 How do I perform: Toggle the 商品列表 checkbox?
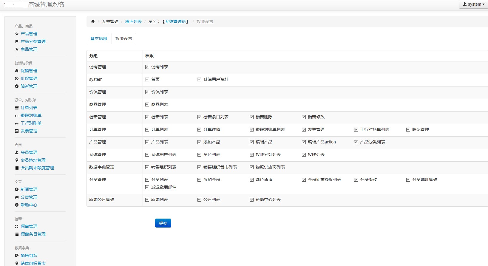147,105
